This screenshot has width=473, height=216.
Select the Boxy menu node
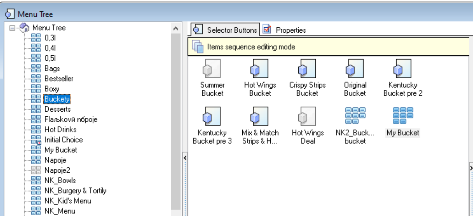(52, 88)
